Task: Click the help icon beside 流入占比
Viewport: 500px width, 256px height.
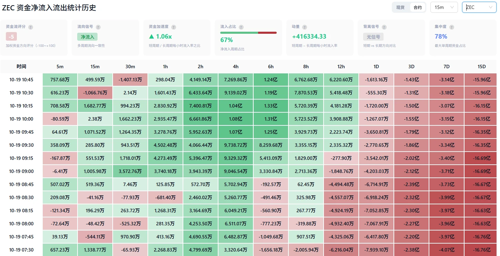Action: coord(241,27)
